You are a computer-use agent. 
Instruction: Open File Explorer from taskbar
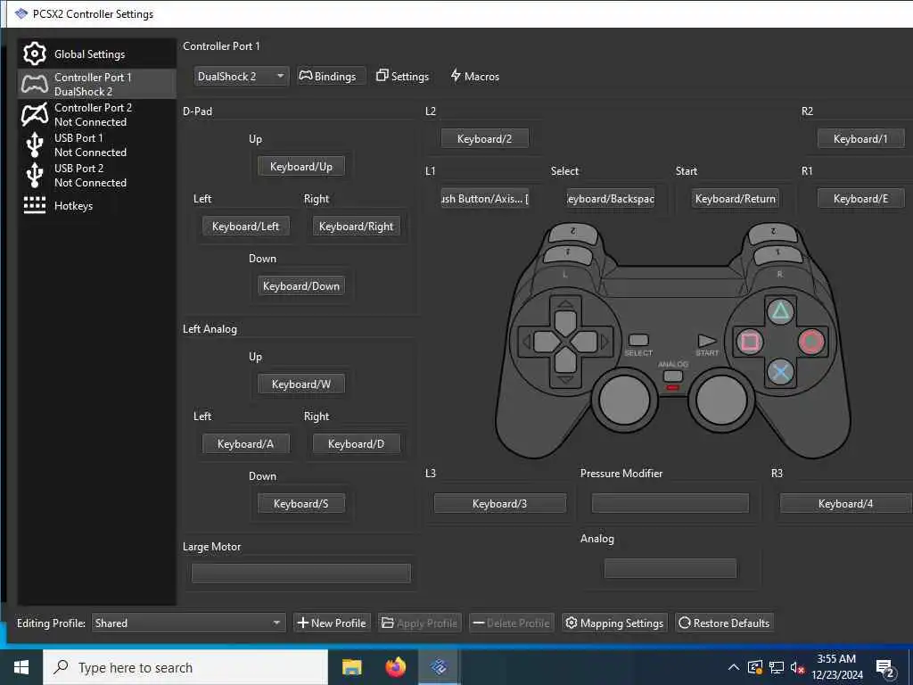pyautogui.click(x=351, y=667)
